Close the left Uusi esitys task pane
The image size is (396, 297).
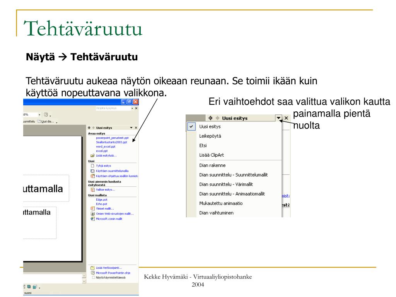coord(136,128)
